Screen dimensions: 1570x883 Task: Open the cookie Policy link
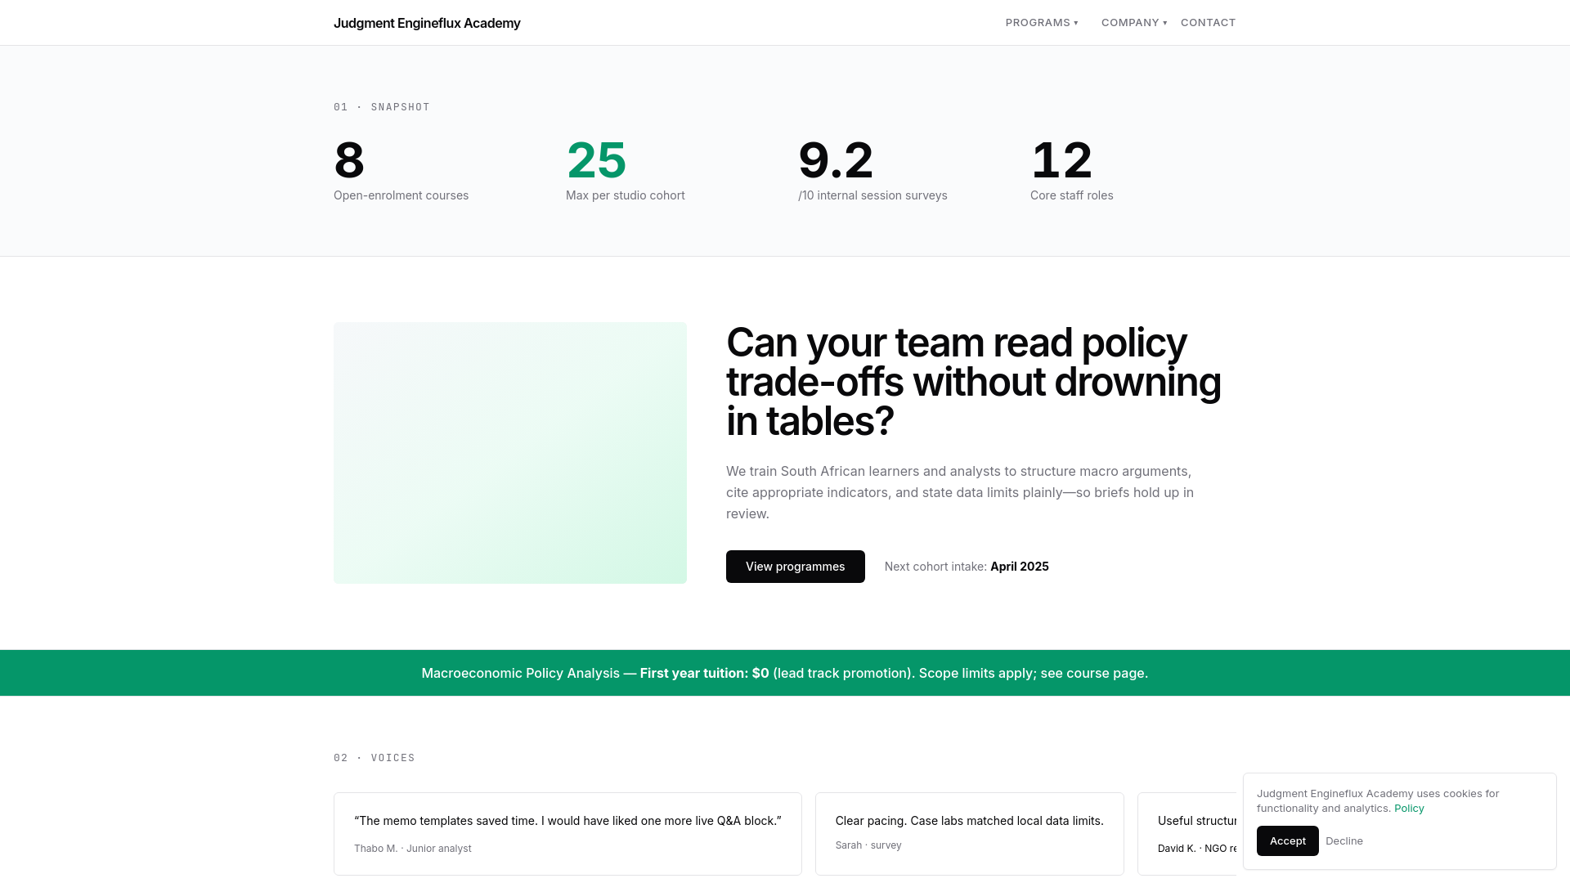click(1409, 808)
